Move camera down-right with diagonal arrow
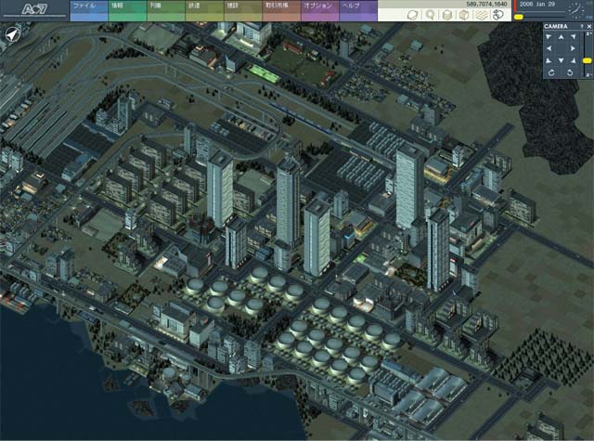The height and width of the screenshot is (441, 594). 574,60
